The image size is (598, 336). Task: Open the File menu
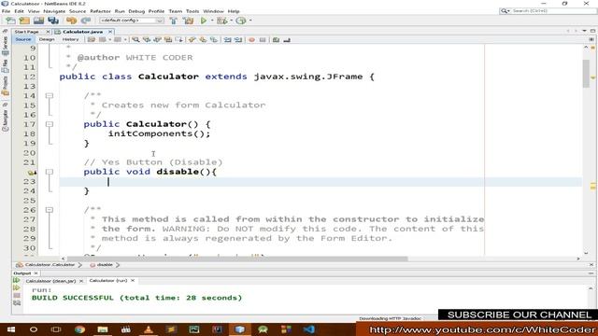point(6,11)
